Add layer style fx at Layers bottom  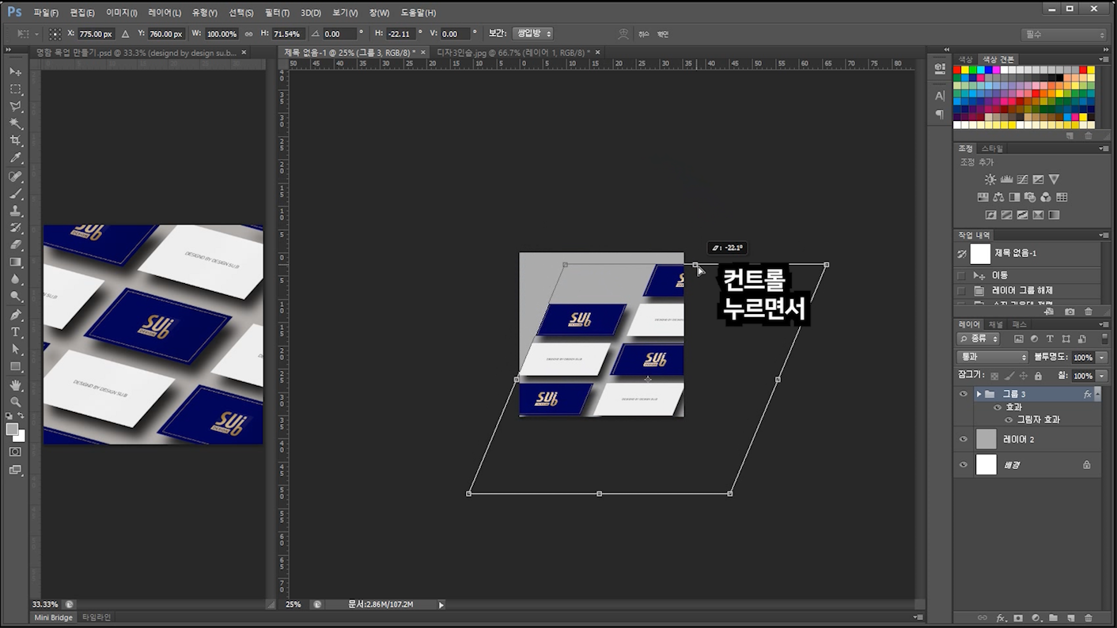click(1001, 618)
